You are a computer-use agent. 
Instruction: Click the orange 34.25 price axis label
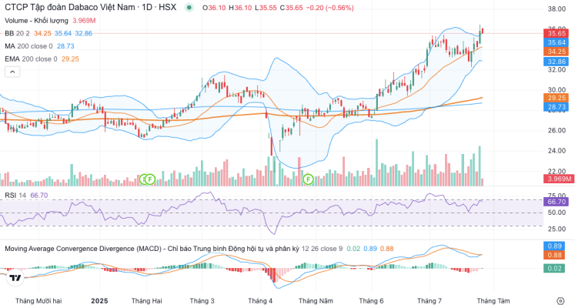(x=556, y=52)
